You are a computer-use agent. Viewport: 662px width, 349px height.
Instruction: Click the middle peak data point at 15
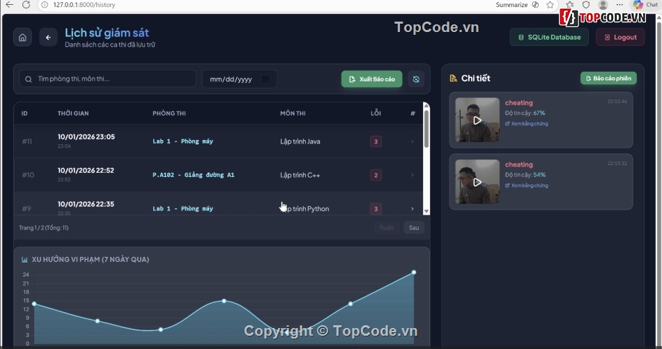coord(224,301)
